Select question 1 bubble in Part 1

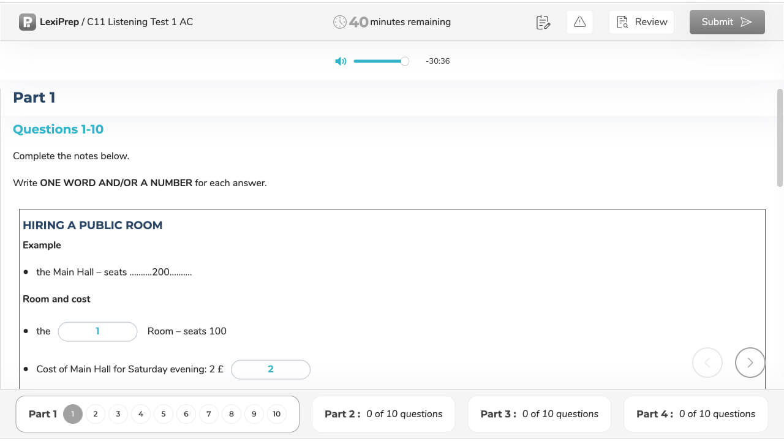point(72,413)
